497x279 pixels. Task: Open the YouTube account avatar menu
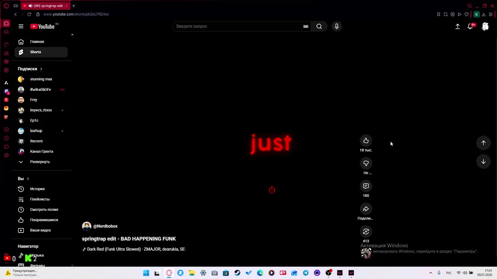coord(485,26)
